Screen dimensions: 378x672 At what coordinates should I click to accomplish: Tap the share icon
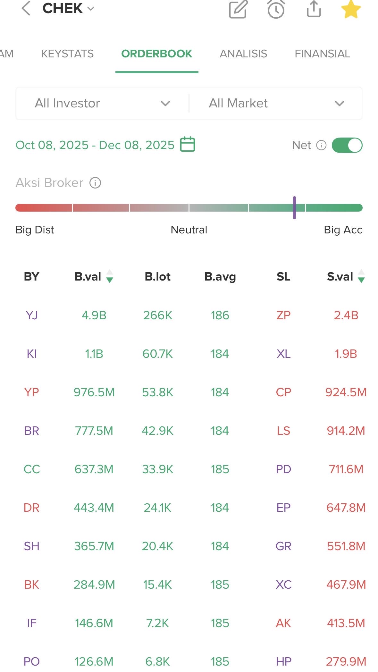click(314, 9)
